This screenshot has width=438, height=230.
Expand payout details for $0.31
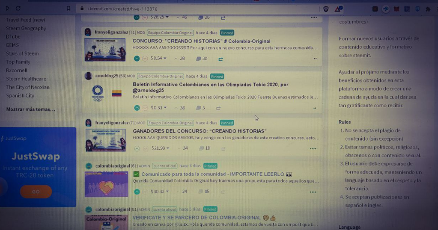click(159, 108)
